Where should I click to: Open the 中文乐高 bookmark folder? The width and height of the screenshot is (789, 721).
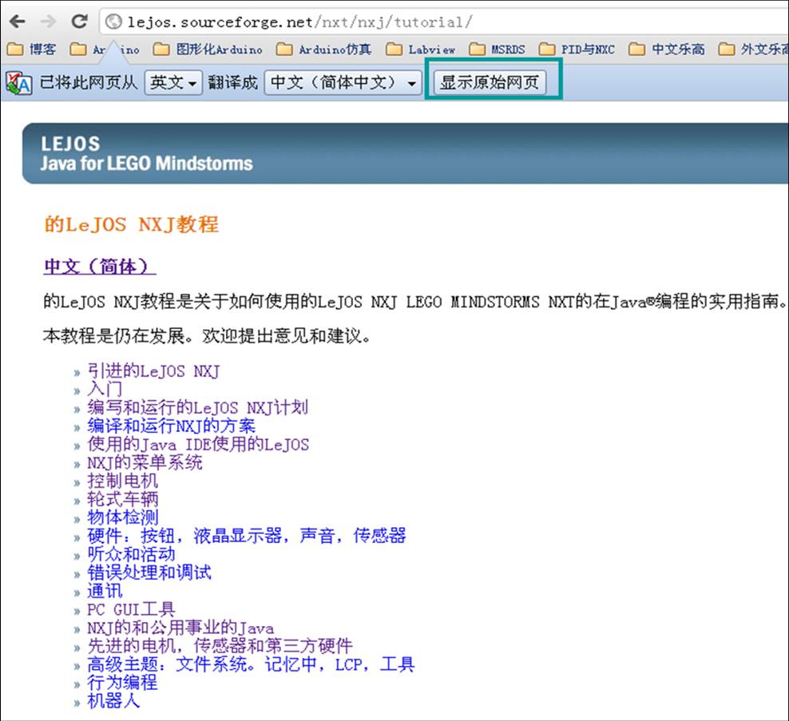(x=667, y=50)
